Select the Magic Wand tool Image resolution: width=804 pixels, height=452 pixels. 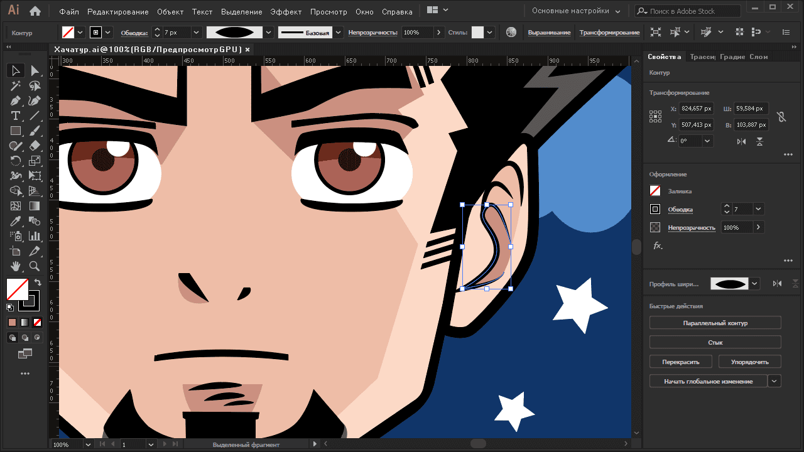pyautogui.click(x=16, y=86)
